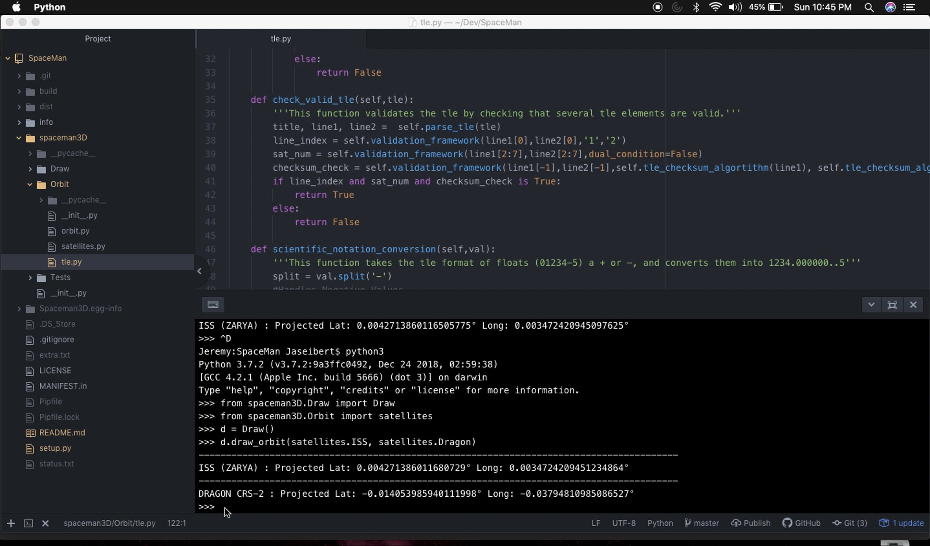Viewport: 930px width, 546px height.
Task: Open the GitHub panel
Action: click(801, 523)
